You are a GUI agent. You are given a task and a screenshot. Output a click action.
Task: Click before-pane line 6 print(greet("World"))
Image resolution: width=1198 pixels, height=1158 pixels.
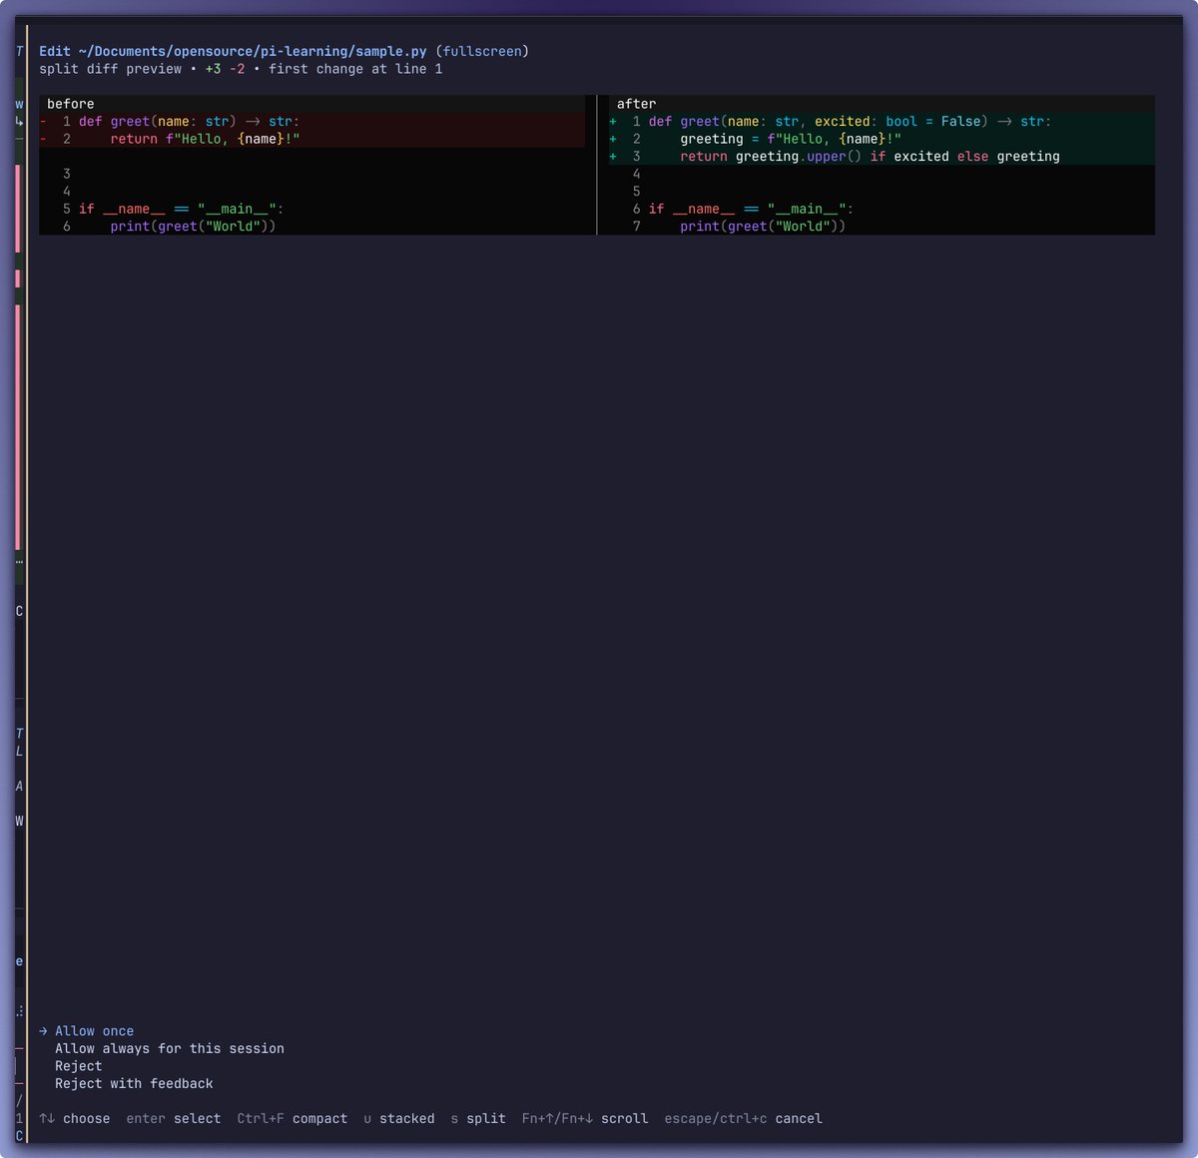[x=312, y=226]
